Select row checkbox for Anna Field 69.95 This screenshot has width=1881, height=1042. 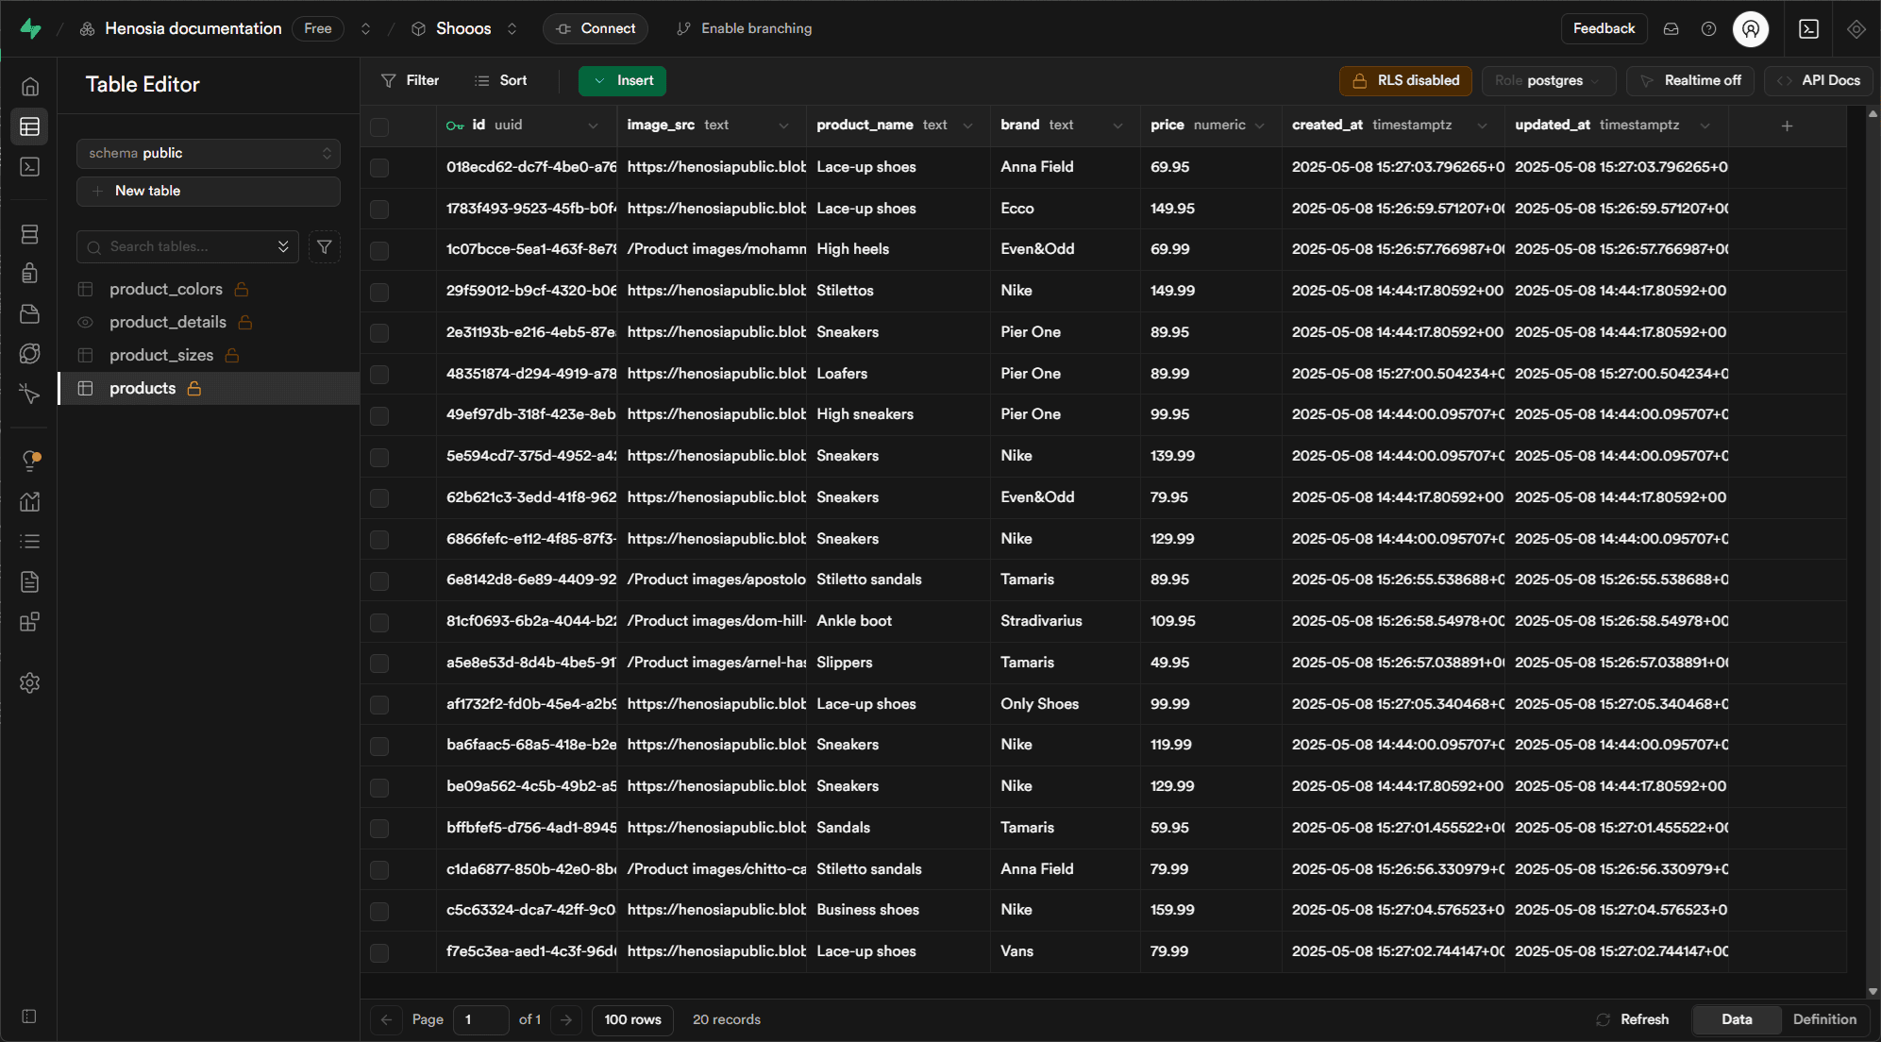(x=379, y=168)
